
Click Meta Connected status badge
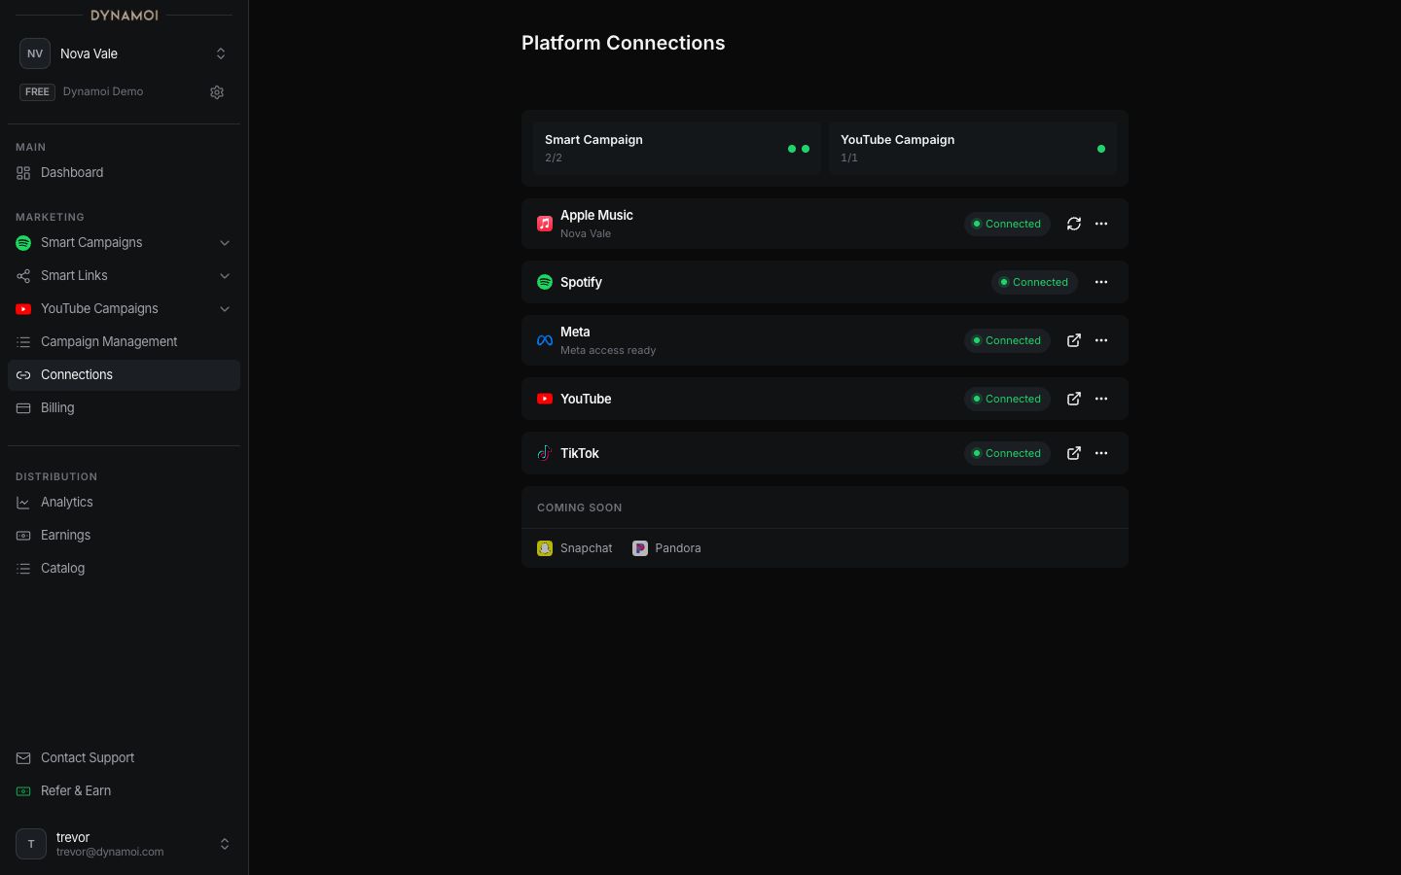point(1007,340)
